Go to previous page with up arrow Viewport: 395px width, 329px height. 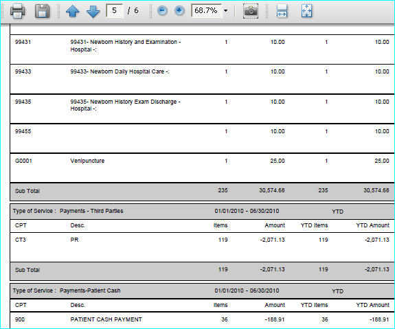pyautogui.click(x=73, y=11)
